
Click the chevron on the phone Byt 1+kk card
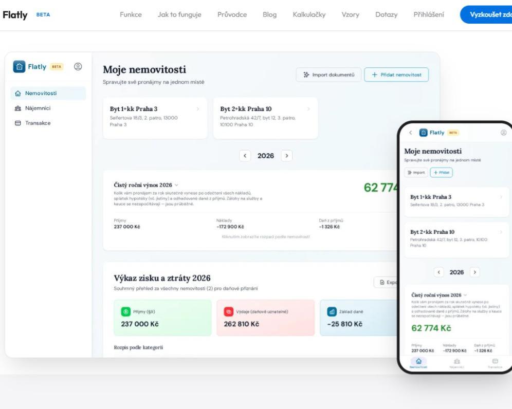click(501, 197)
